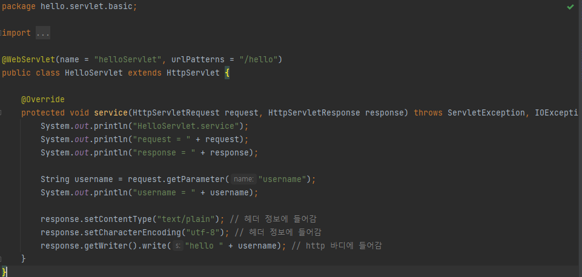
Task: Click the "/hello" urlPatterns string
Action: coord(259,59)
